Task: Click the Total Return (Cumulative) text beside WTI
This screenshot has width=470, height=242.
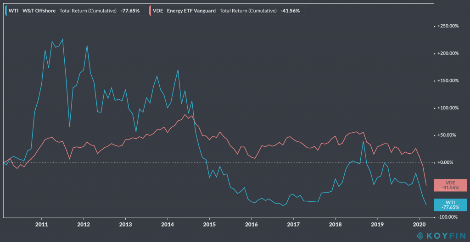Action: 88,11
